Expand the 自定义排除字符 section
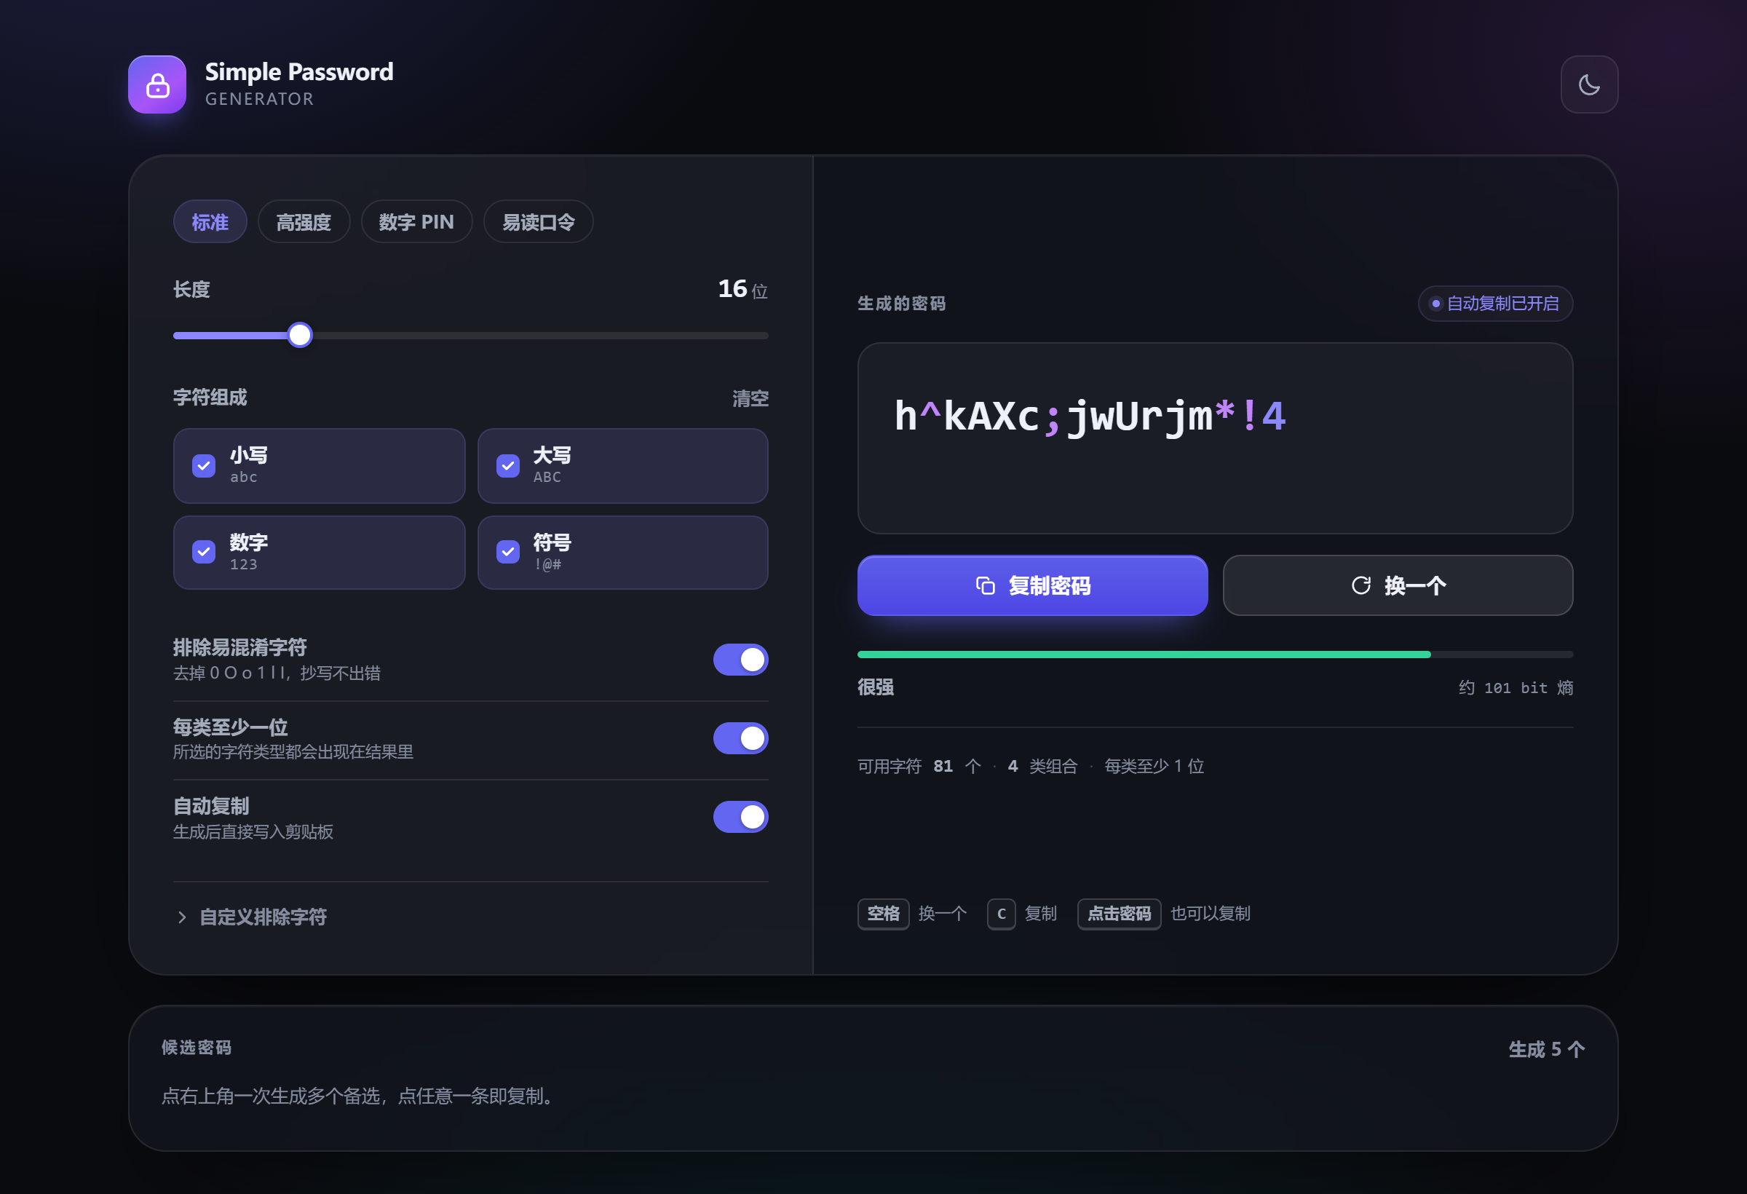Screen dimensions: 1747x1194 (x=251, y=917)
